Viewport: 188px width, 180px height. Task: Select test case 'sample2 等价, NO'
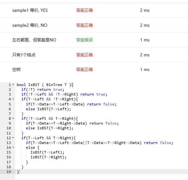[x=30, y=25]
